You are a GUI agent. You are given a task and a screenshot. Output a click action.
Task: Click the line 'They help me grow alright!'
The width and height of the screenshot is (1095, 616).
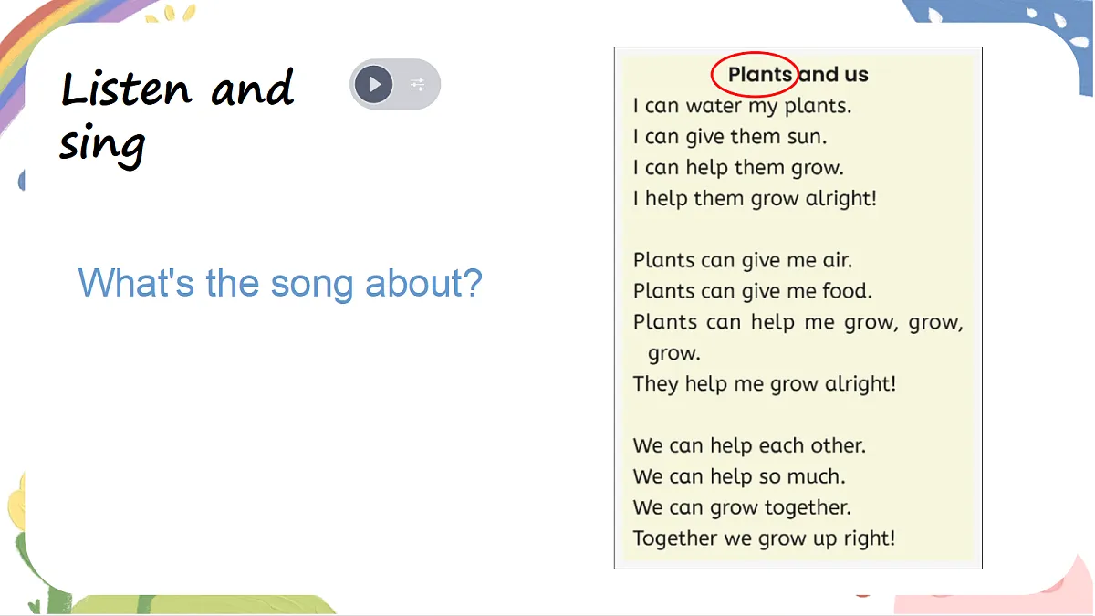[x=765, y=383]
